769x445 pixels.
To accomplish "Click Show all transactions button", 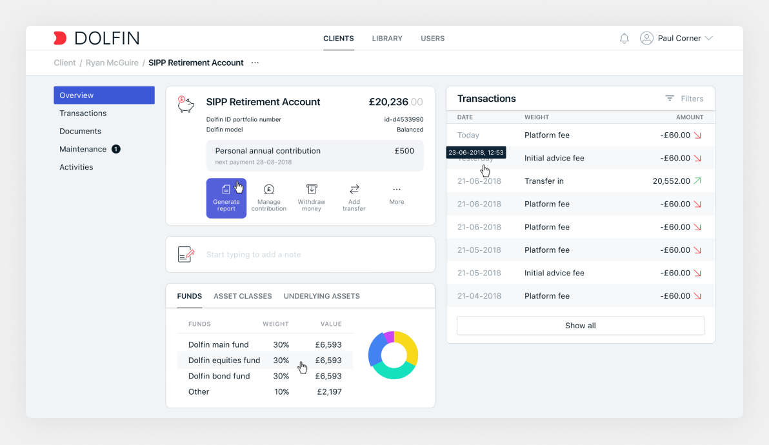I will pos(580,326).
